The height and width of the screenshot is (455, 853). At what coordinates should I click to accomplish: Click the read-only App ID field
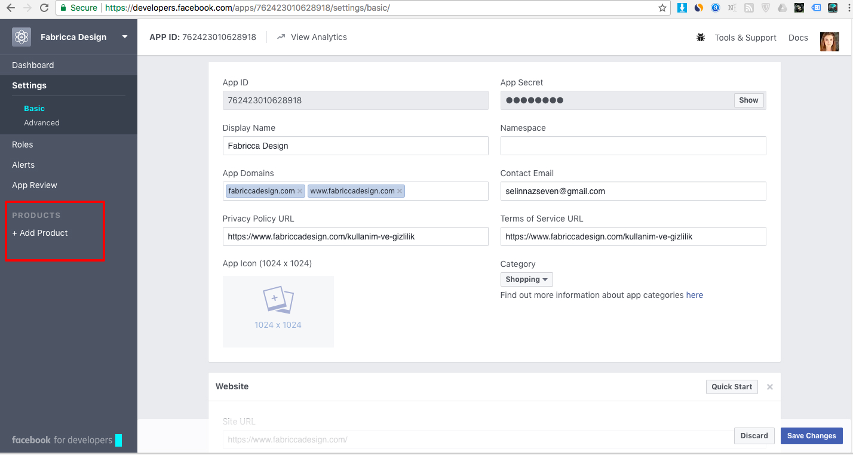click(355, 100)
